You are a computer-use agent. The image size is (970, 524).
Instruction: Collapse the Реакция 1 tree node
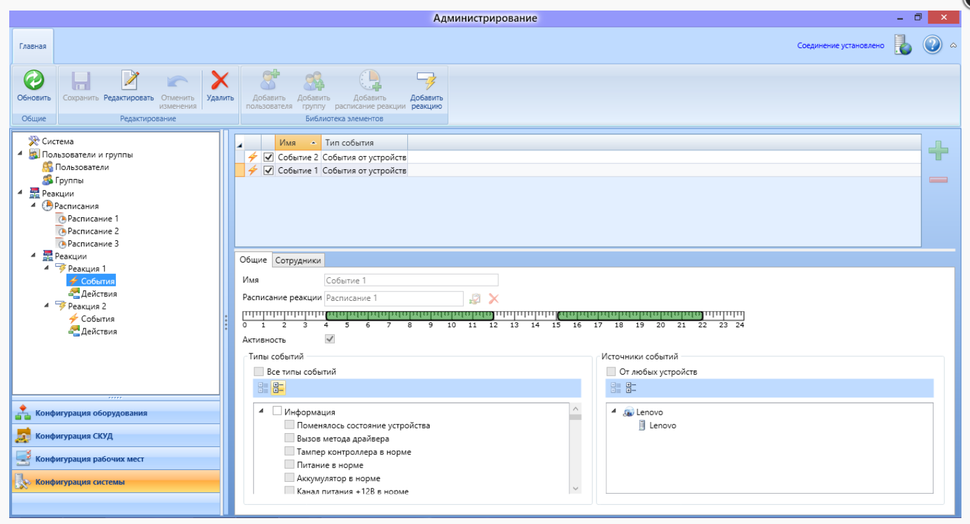click(45, 268)
